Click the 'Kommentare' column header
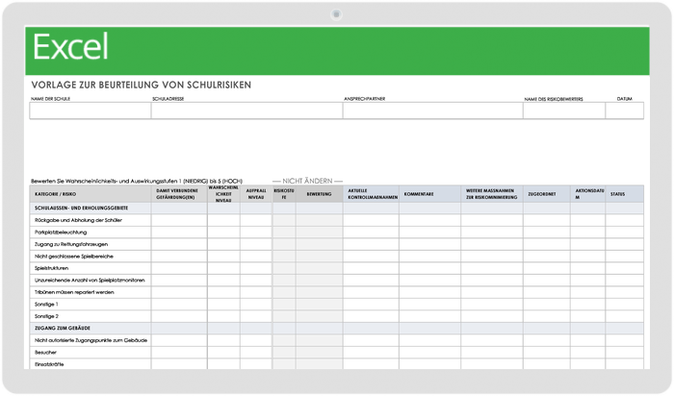The width and height of the screenshot is (674, 396). click(429, 194)
